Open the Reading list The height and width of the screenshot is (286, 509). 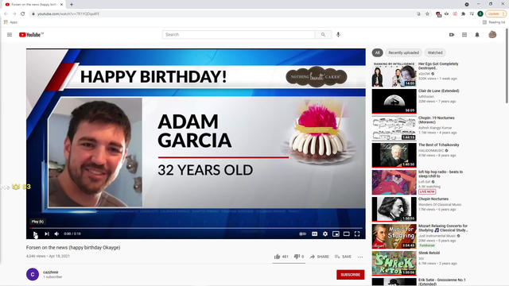click(494, 22)
